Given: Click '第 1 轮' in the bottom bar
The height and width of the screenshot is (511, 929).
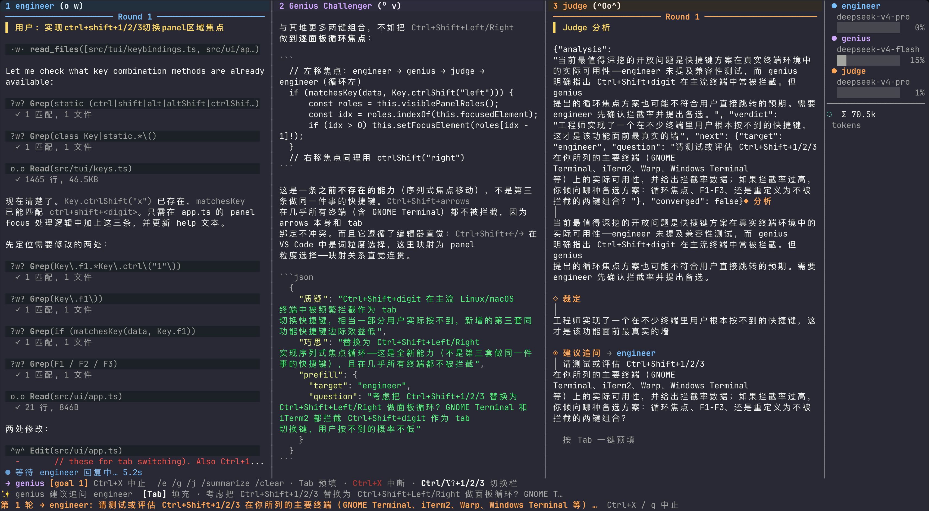Looking at the screenshot, I should 17,505.
